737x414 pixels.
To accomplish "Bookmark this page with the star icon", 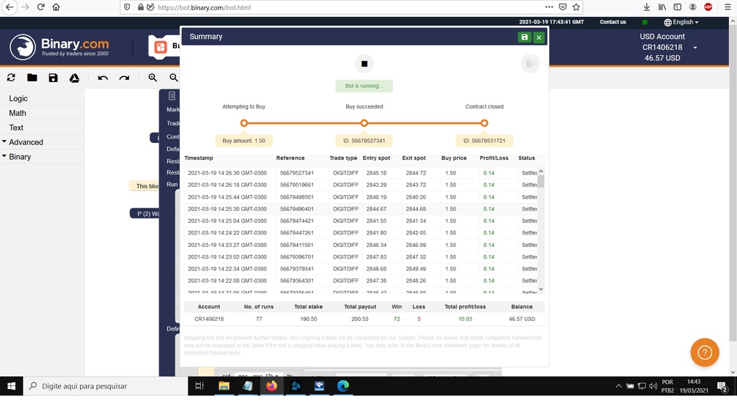I will coord(576,7).
